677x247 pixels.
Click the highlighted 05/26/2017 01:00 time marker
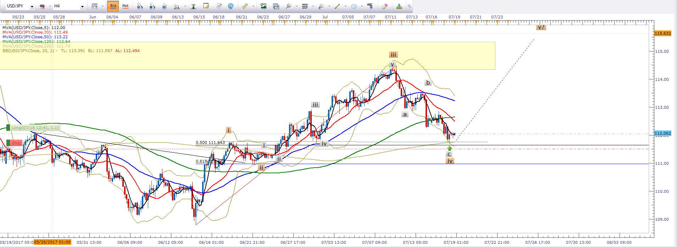(52, 242)
